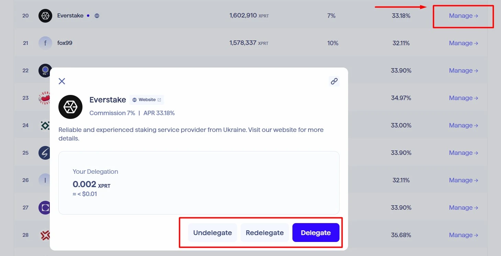
Task: Click the fox99 avatar icon
Action: coord(45,43)
